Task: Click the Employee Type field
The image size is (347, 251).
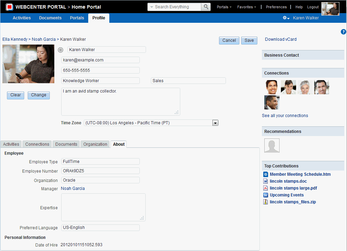Action: pyautogui.click(x=100, y=162)
